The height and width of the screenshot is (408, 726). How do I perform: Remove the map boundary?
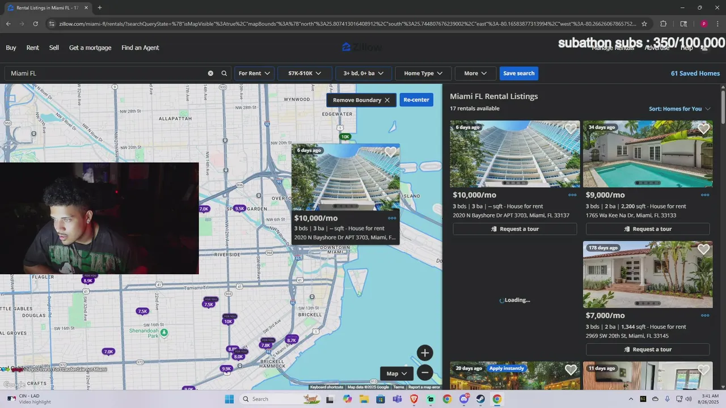361,100
